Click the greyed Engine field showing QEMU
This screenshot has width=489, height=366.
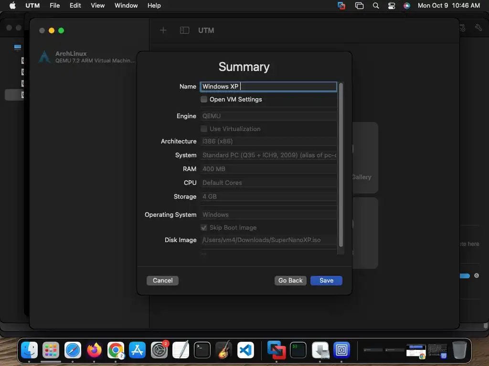point(268,116)
